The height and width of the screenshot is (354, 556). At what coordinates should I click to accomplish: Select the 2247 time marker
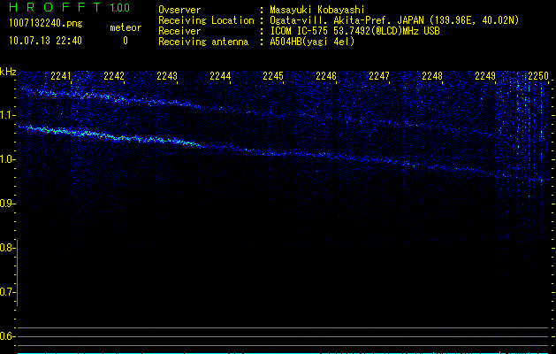379,76
